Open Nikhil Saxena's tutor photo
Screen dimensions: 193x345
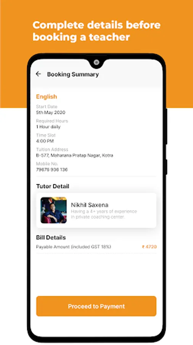[54, 210]
